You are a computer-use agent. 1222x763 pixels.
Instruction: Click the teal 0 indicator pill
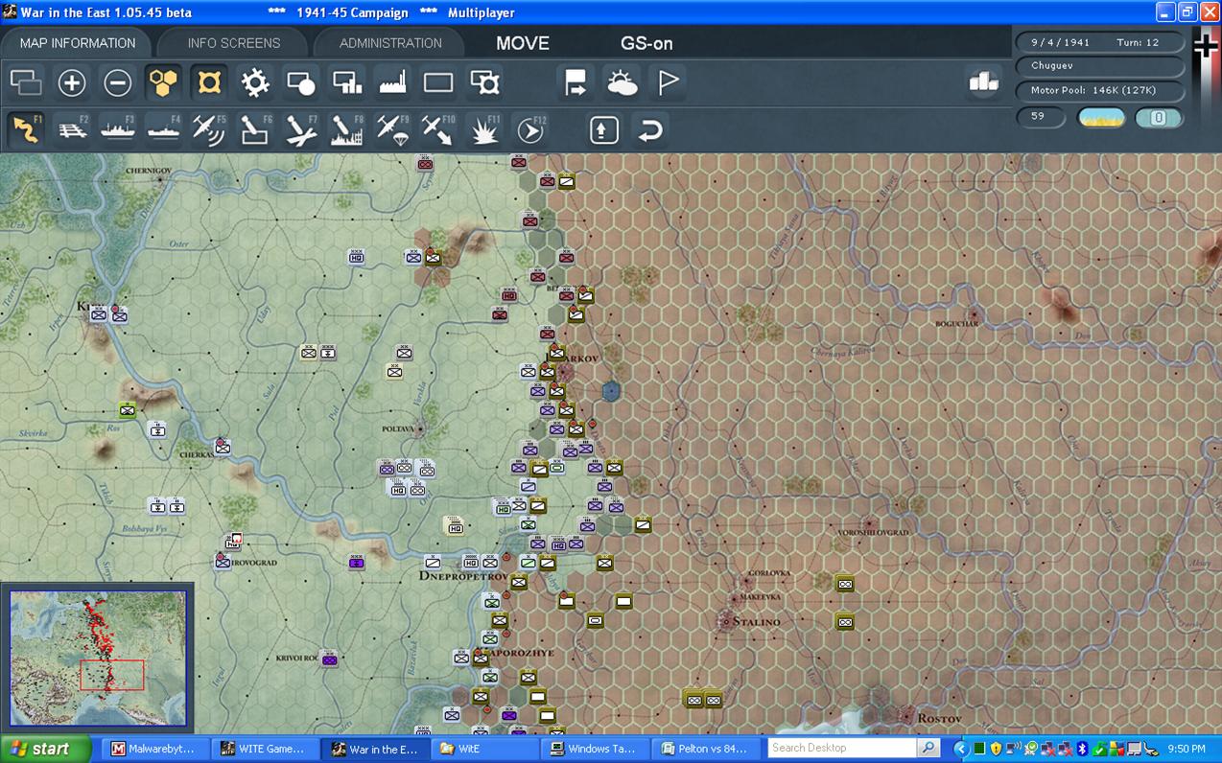[x=1158, y=118]
